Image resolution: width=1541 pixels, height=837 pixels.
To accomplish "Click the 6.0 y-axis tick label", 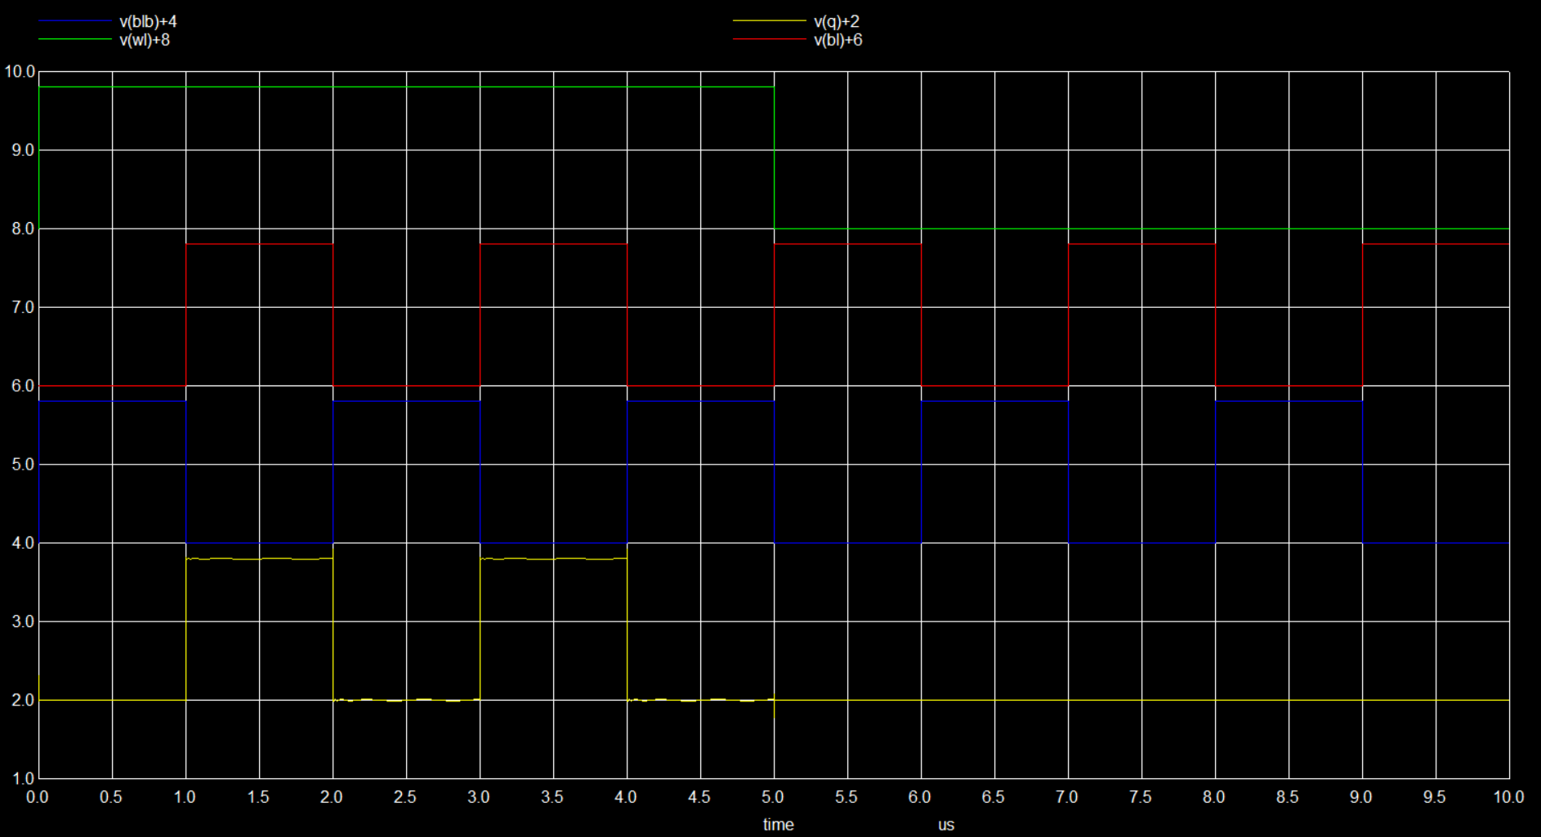I will [24, 386].
